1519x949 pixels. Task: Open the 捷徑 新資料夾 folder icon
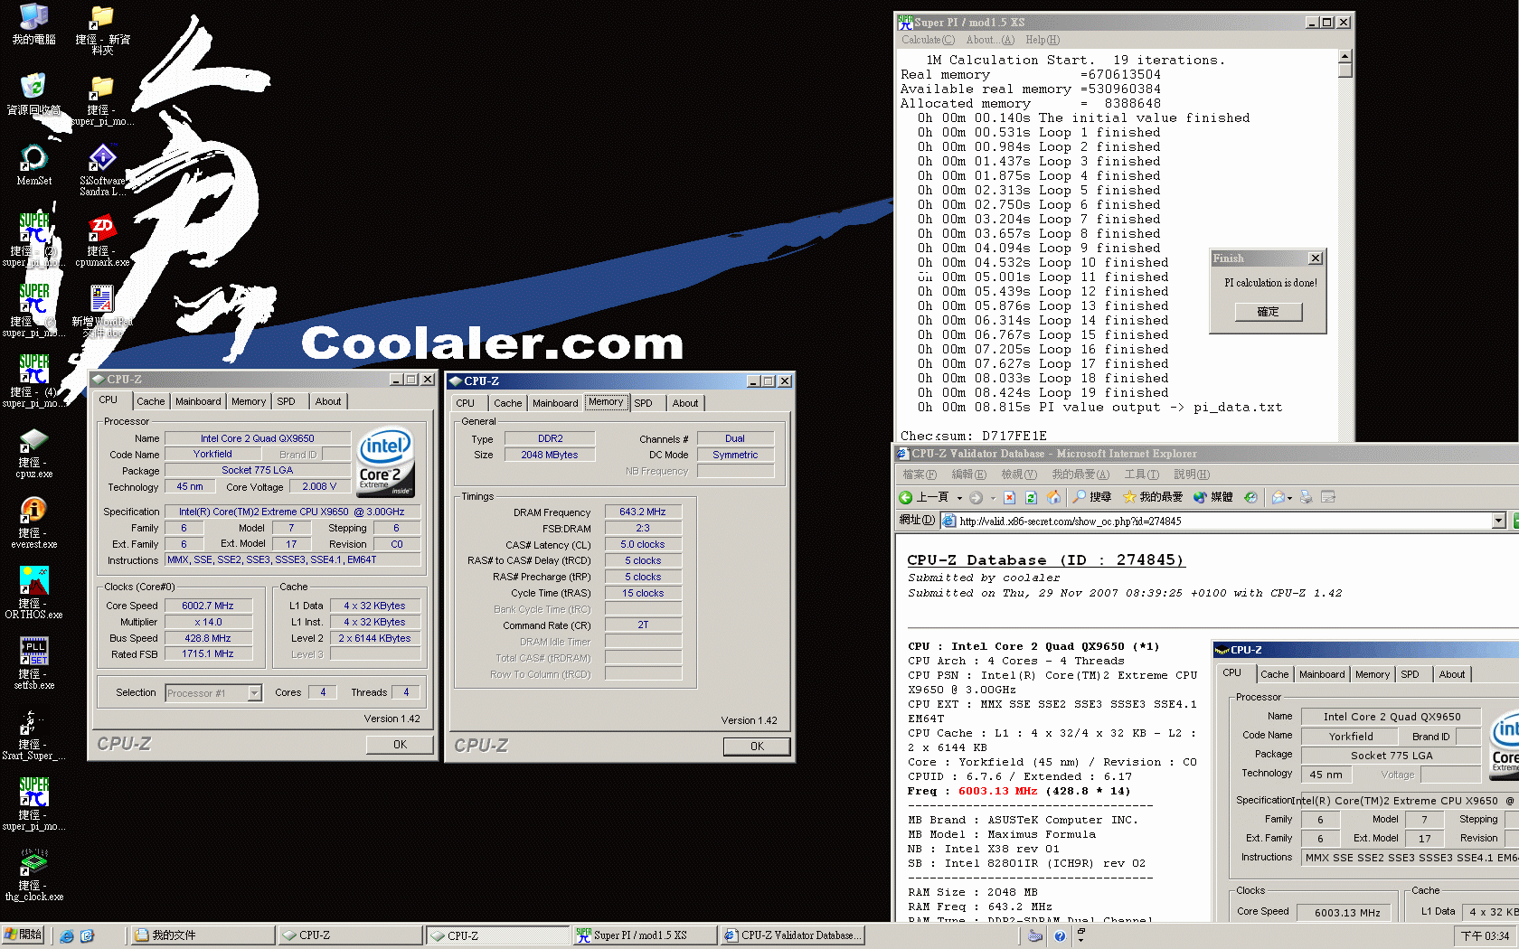point(102,29)
